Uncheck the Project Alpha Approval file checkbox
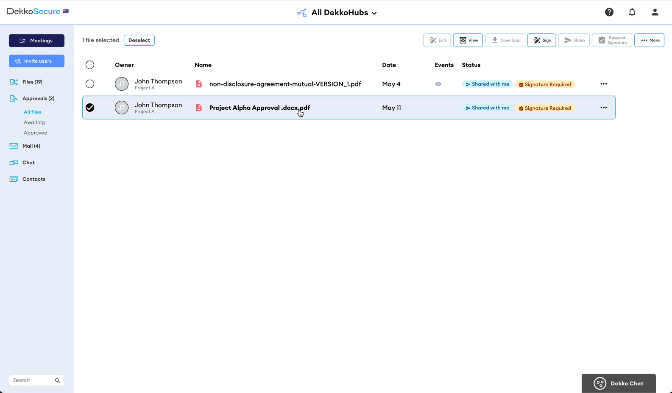This screenshot has width=672, height=393. click(x=90, y=108)
